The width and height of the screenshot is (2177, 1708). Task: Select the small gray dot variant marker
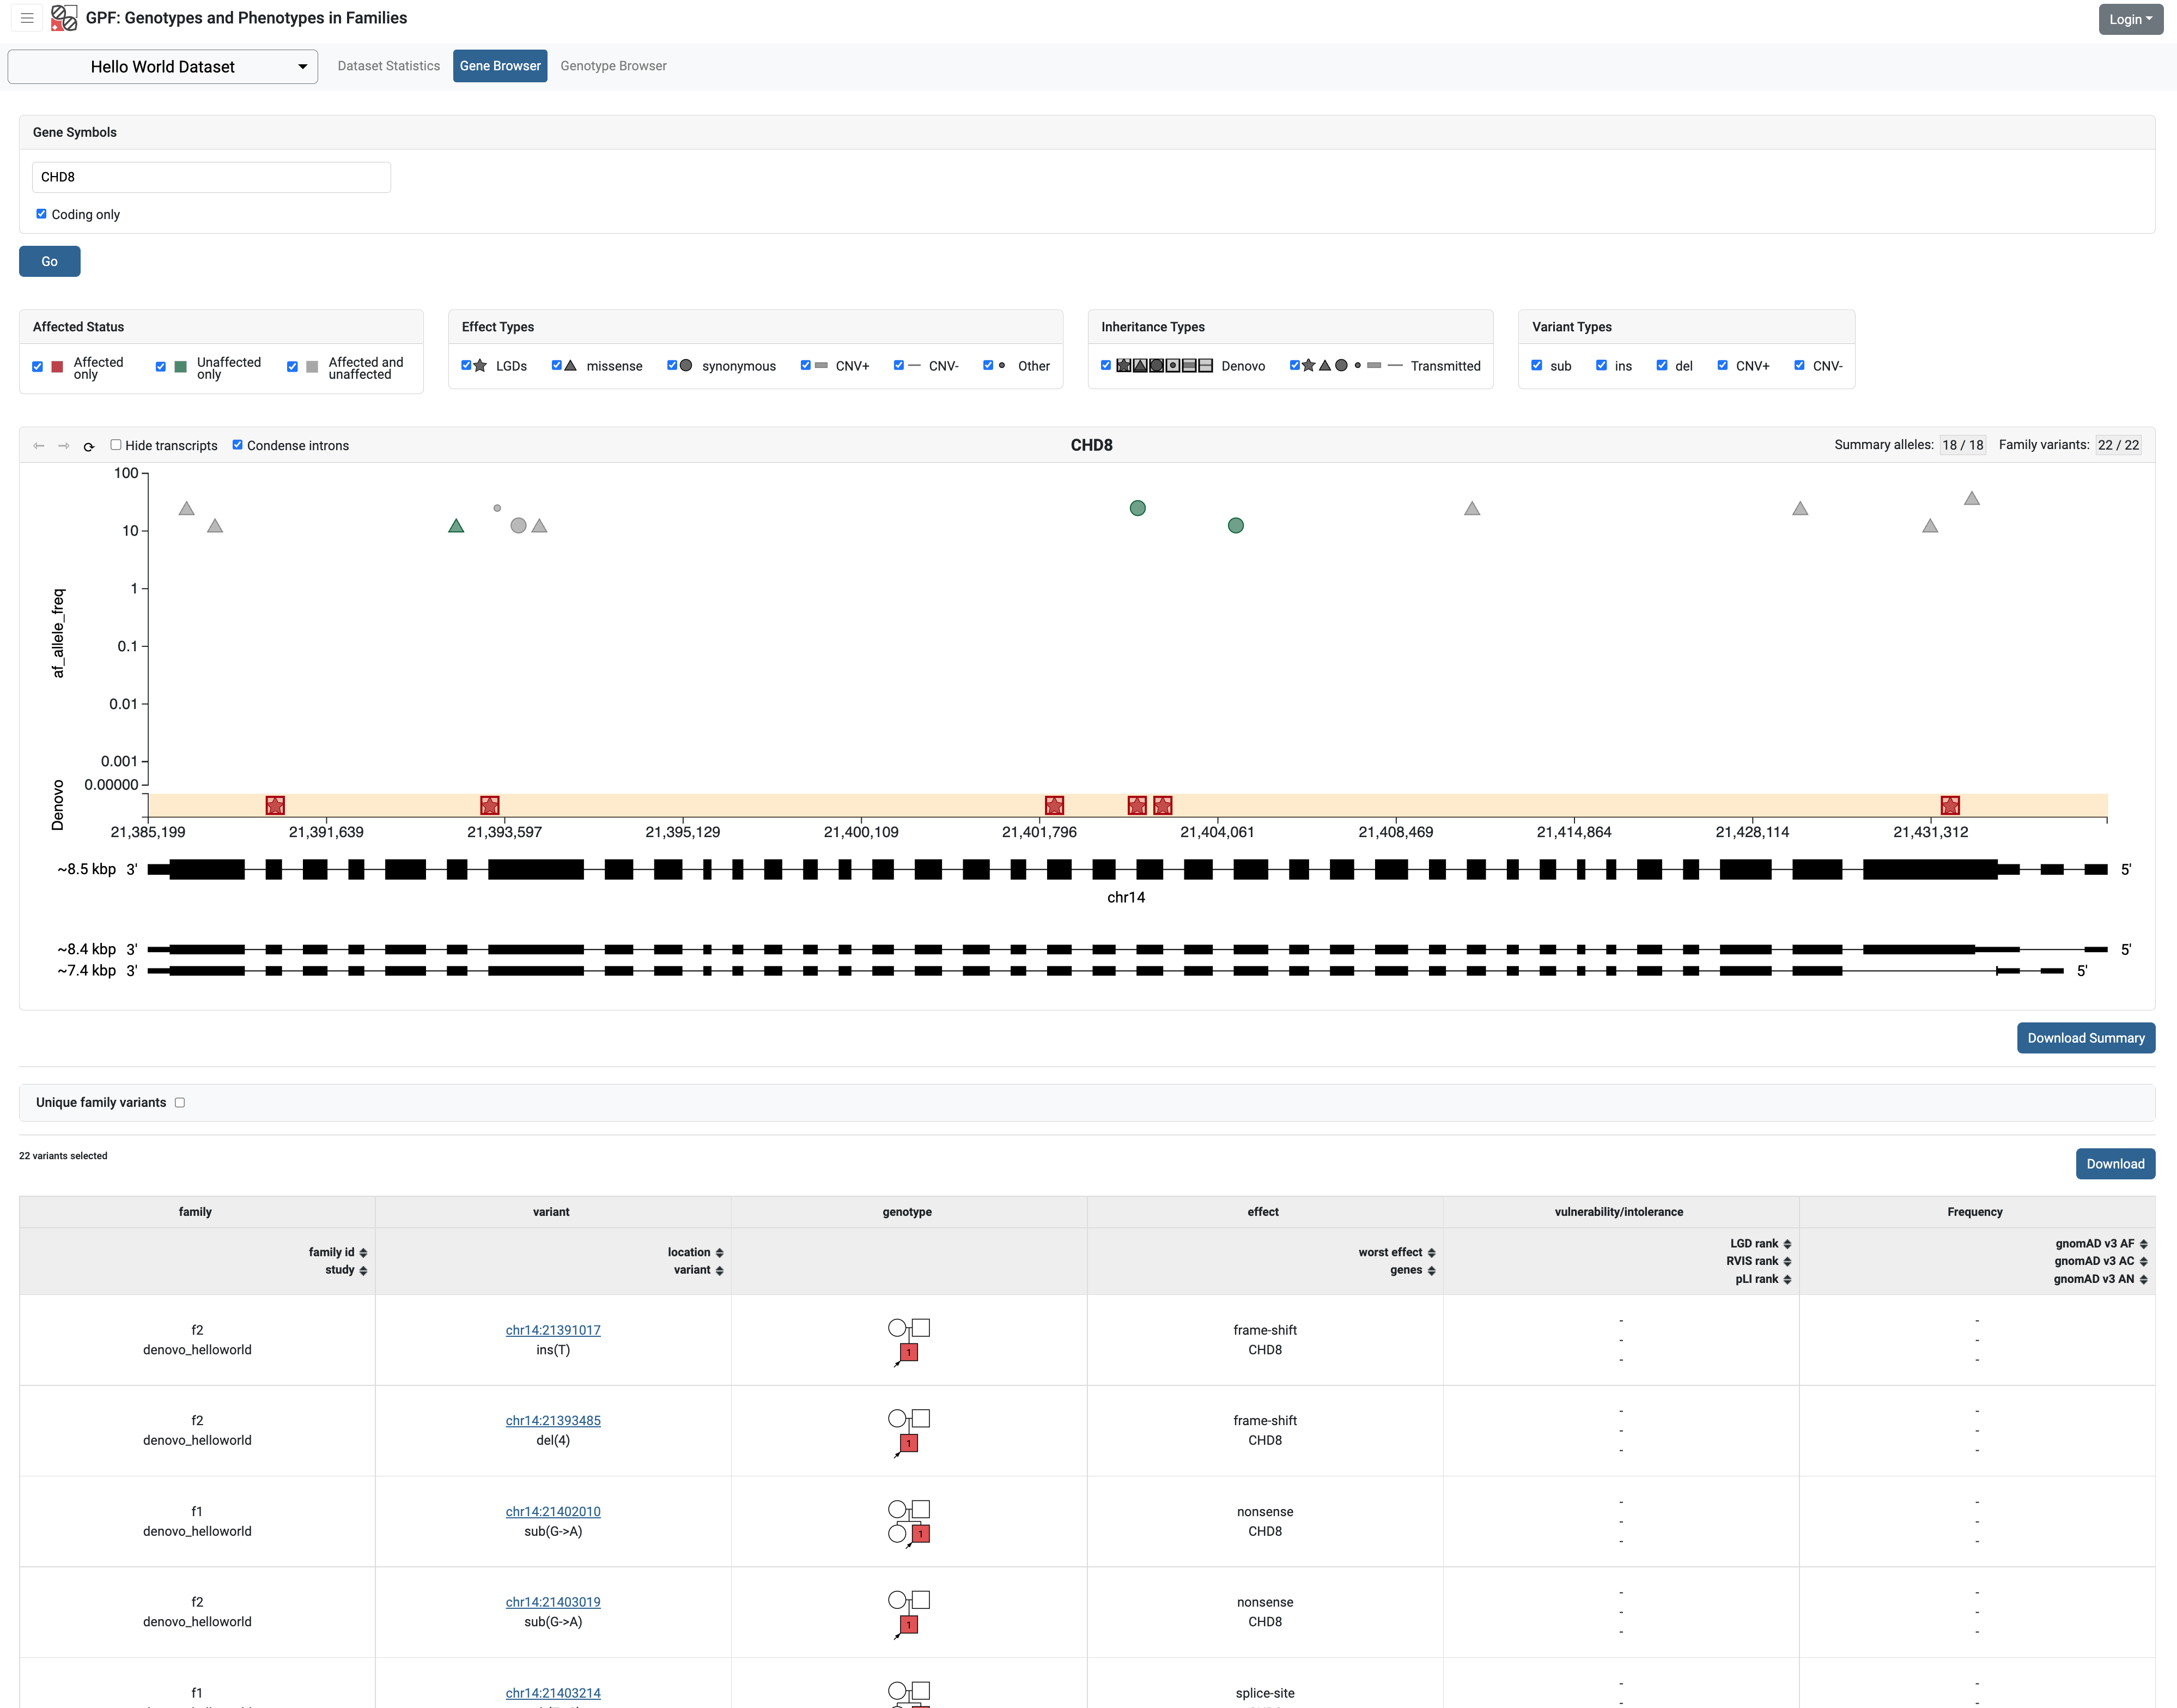coord(497,508)
